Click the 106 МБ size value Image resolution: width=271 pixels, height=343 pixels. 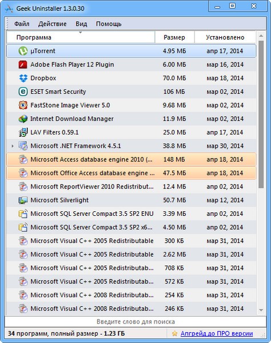[x=174, y=92]
